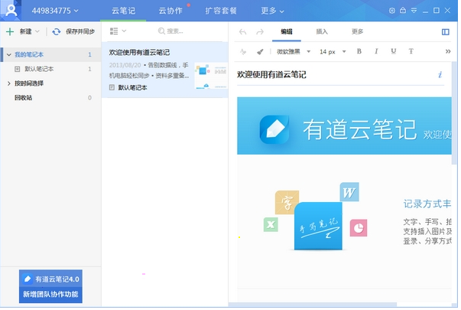Open the 新建 dropdown arrow
461x310 pixels.
[x=37, y=31]
